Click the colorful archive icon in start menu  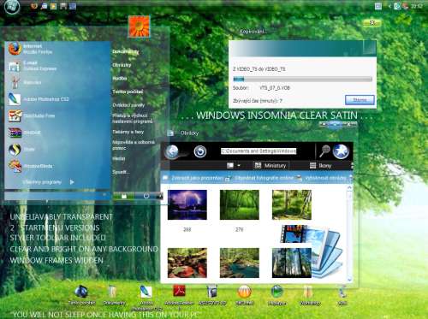(x=15, y=133)
